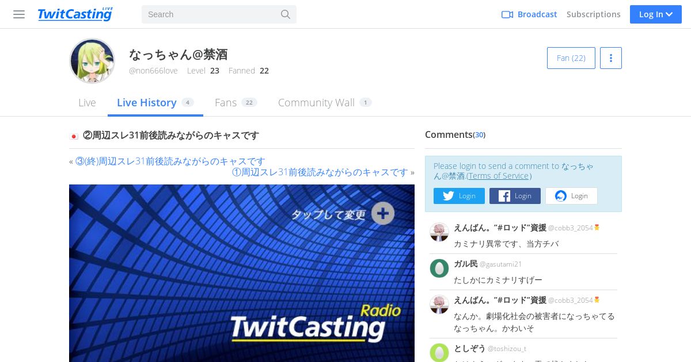Click avatar of first えんばん。comment
The width and height of the screenshot is (691, 362).
[439, 232]
